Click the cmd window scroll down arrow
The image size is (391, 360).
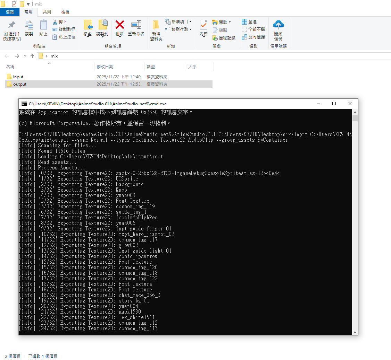(355, 332)
